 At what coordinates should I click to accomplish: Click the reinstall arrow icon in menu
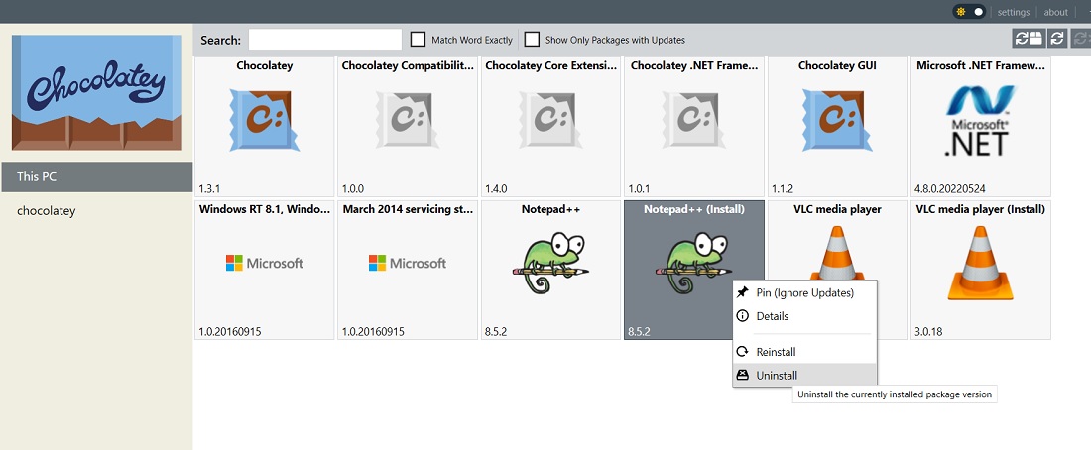(x=743, y=352)
